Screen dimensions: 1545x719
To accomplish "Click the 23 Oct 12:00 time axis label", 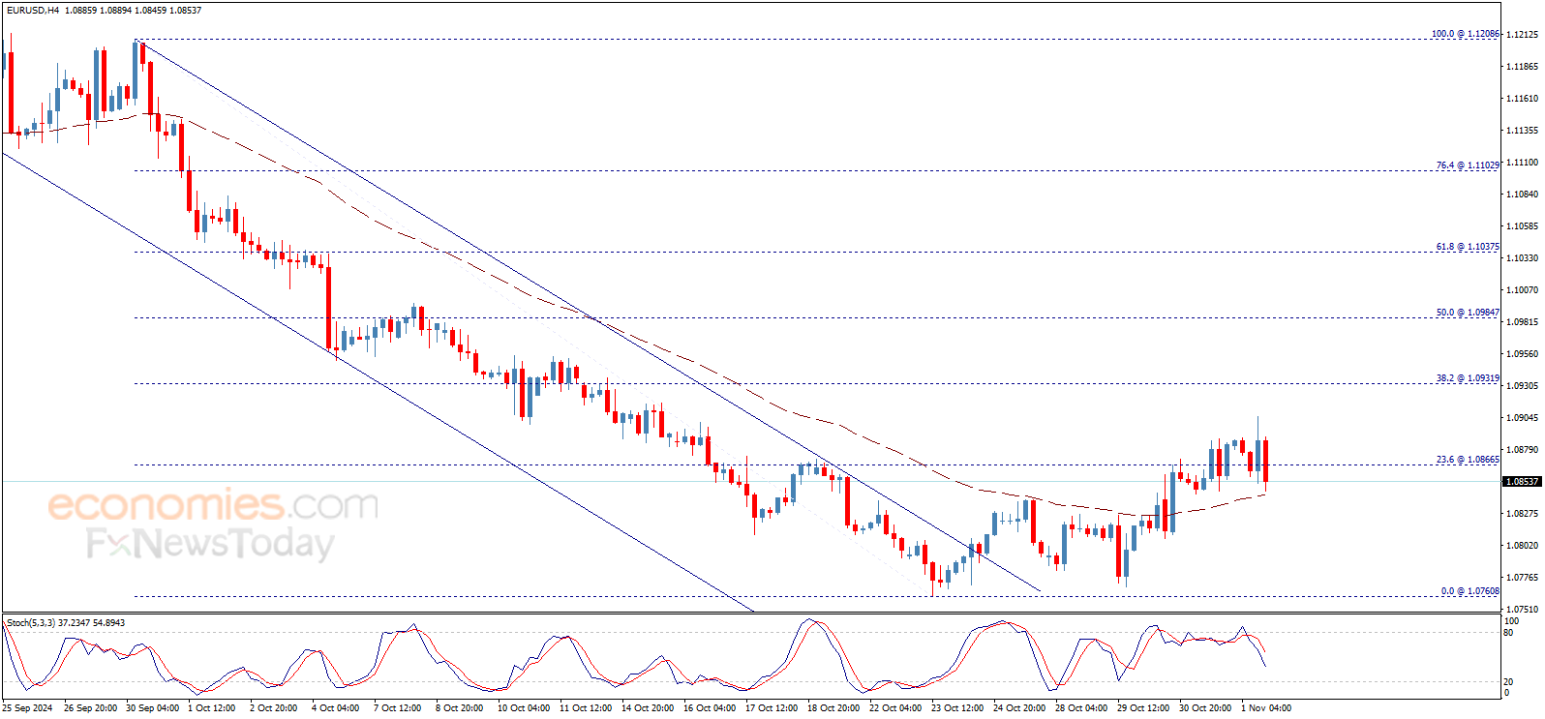I will (957, 708).
